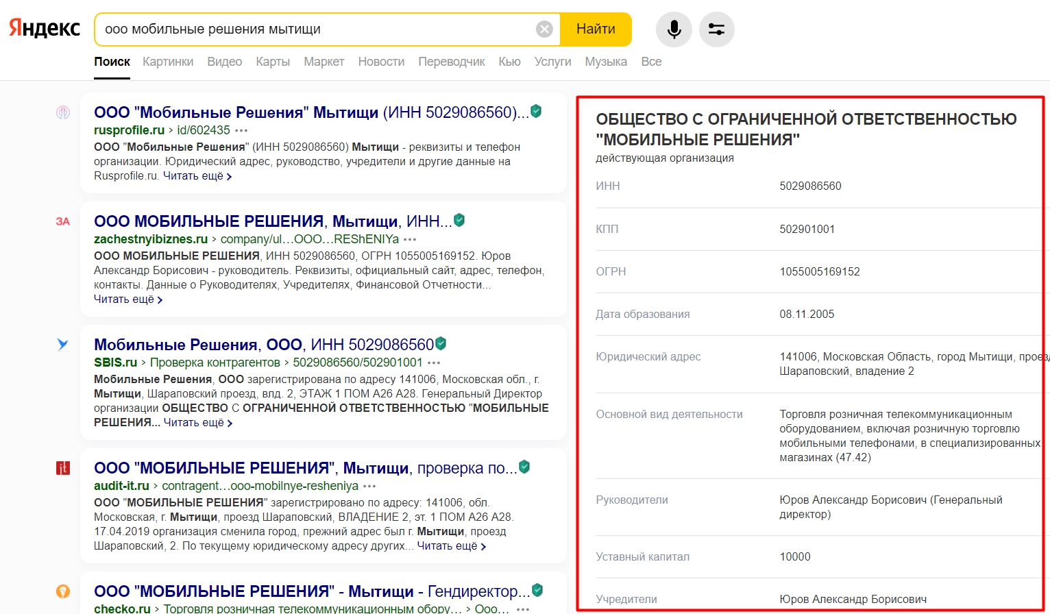The height and width of the screenshot is (614, 1050).
Task: Open the Карты tab
Action: tap(273, 62)
